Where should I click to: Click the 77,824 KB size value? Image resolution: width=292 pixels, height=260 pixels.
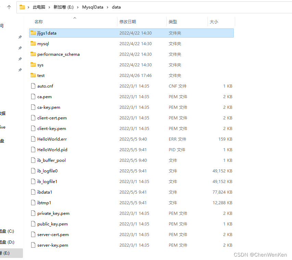click(x=223, y=192)
